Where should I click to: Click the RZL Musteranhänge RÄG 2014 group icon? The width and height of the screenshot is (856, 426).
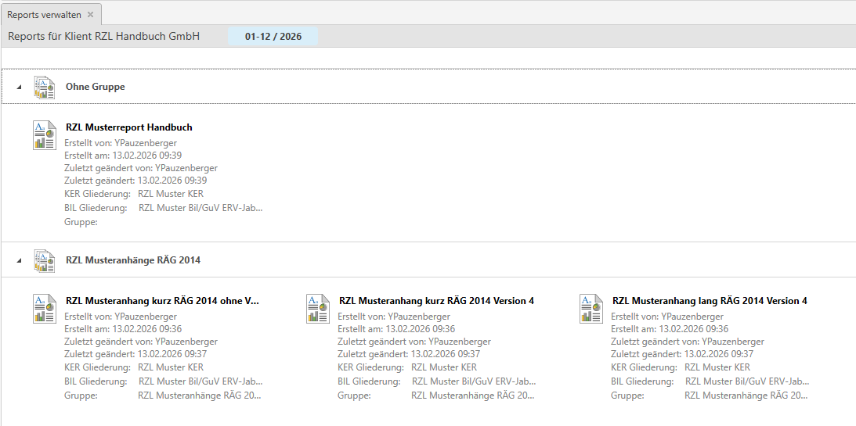pyautogui.click(x=45, y=260)
